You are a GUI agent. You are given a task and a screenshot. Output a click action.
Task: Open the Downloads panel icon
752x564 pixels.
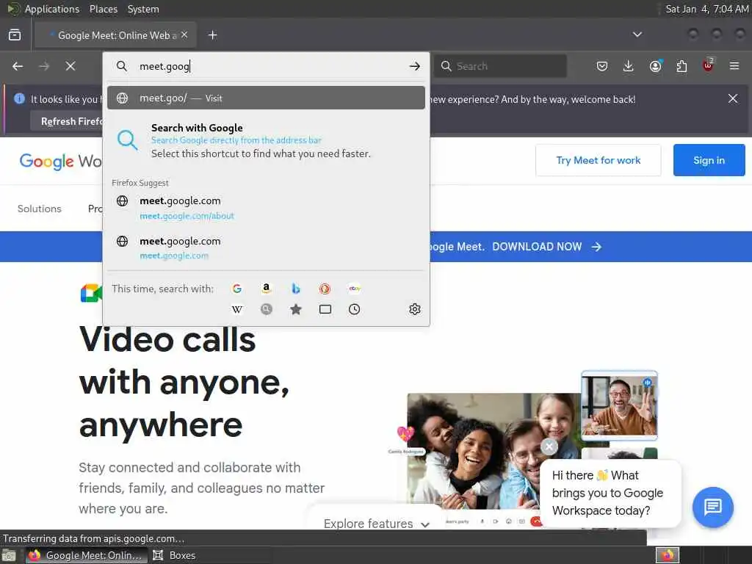click(x=629, y=66)
